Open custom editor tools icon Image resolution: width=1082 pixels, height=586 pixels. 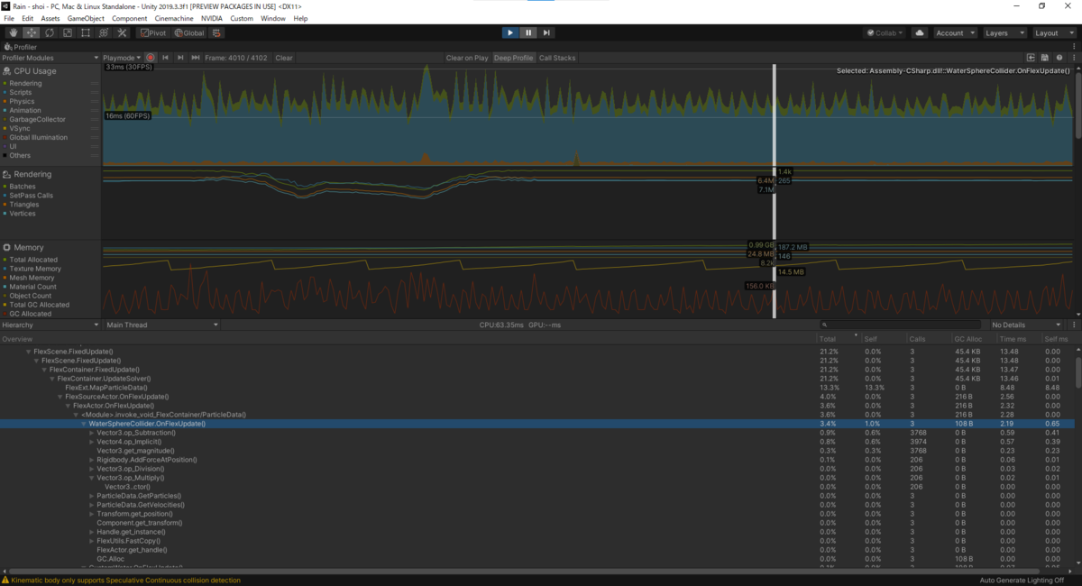click(123, 32)
